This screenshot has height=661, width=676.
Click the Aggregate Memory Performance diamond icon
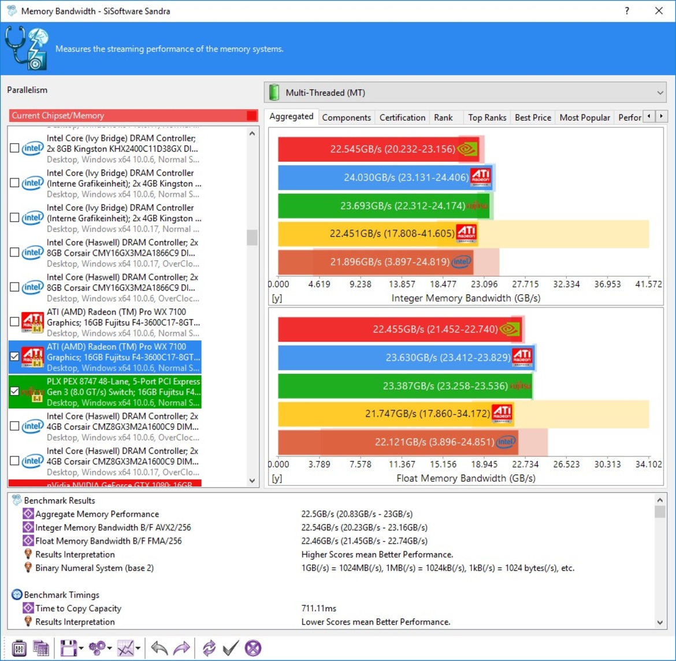tap(28, 514)
